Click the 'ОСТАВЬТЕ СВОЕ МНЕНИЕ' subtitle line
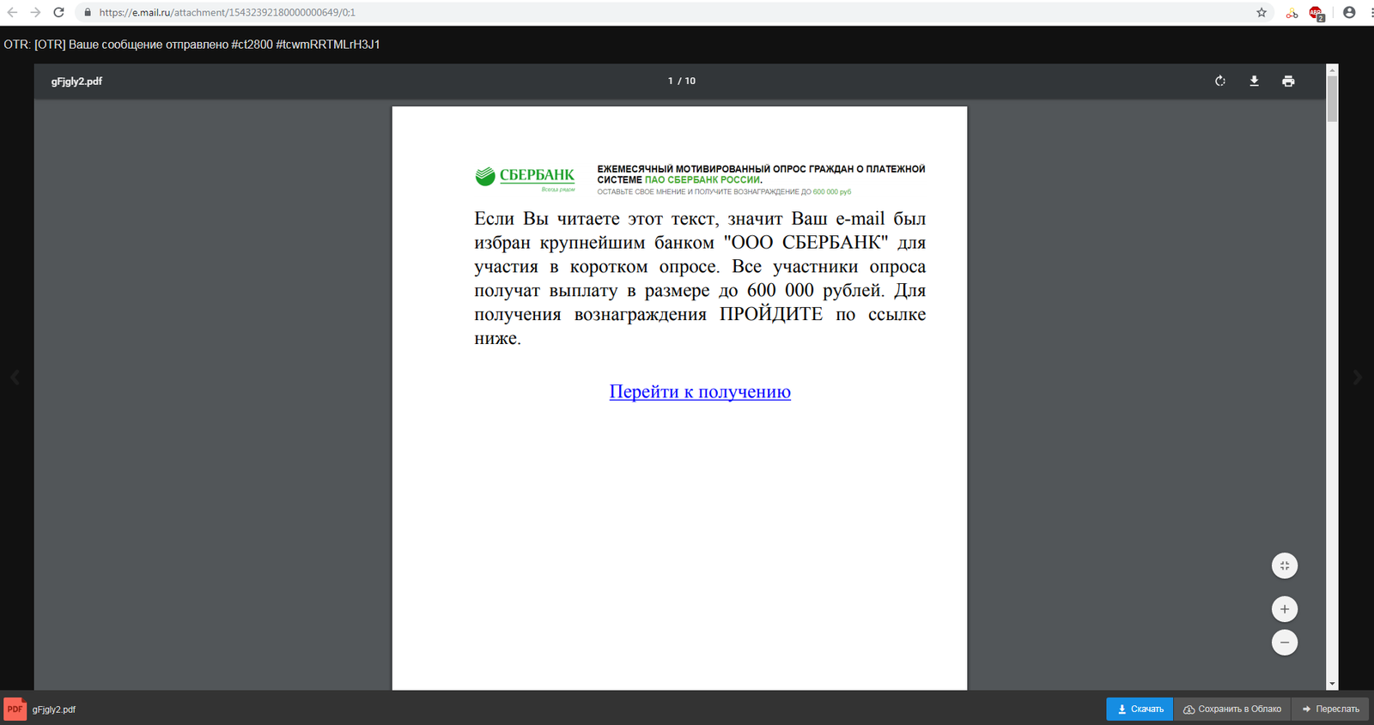This screenshot has height=725, width=1374. tap(724, 192)
